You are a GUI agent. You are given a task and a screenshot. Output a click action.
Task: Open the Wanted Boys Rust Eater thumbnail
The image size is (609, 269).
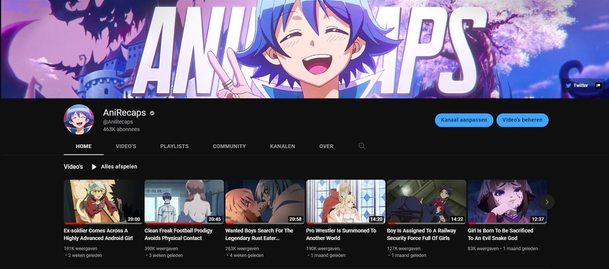pyautogui.click(x=265, y=202)
